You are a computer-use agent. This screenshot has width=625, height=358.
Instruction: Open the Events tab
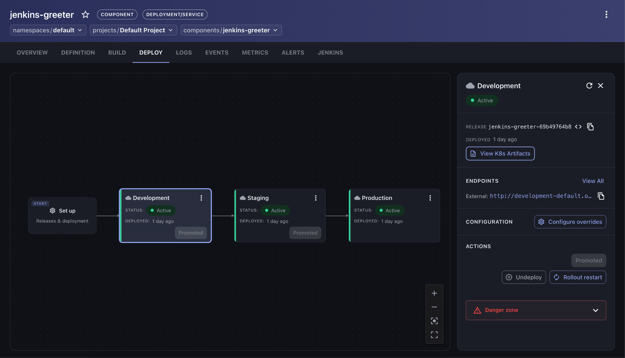(x=217, y=52)
